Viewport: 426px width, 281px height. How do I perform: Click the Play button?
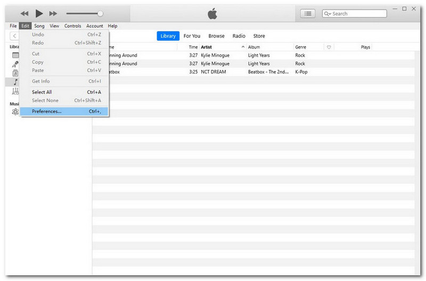[39, 13]
